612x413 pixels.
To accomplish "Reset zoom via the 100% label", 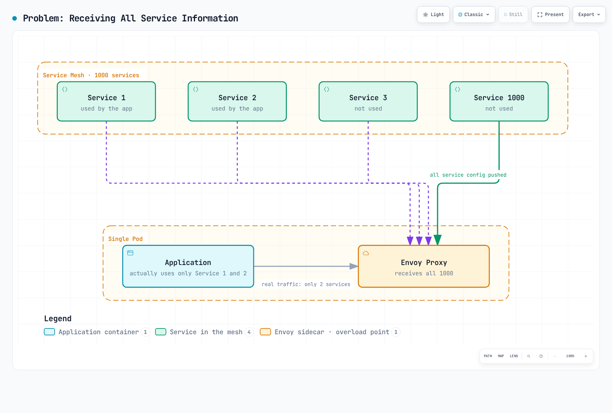I will coord(570,356).
